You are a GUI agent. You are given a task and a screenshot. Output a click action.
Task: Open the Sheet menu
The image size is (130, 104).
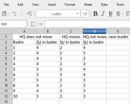point(88,5)
